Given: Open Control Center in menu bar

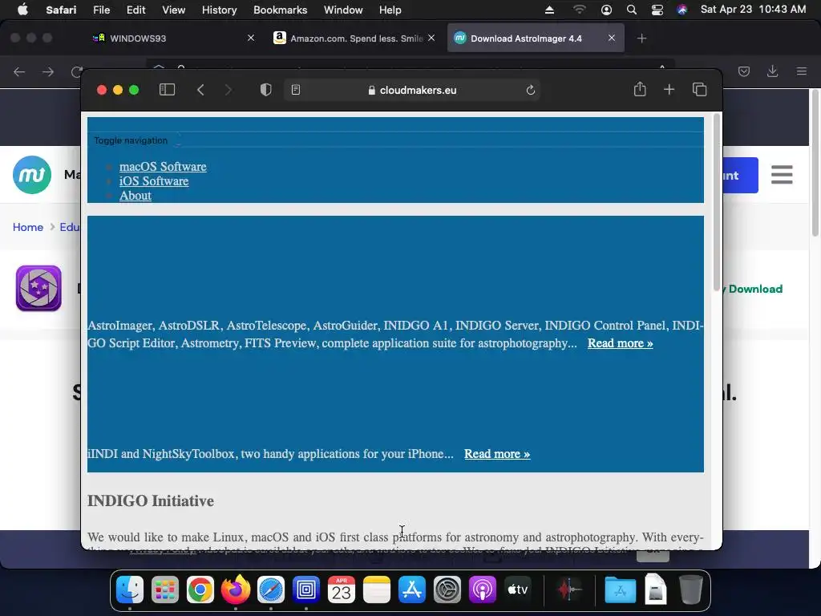Looking at the screenshot, I should tap(657, 10).
